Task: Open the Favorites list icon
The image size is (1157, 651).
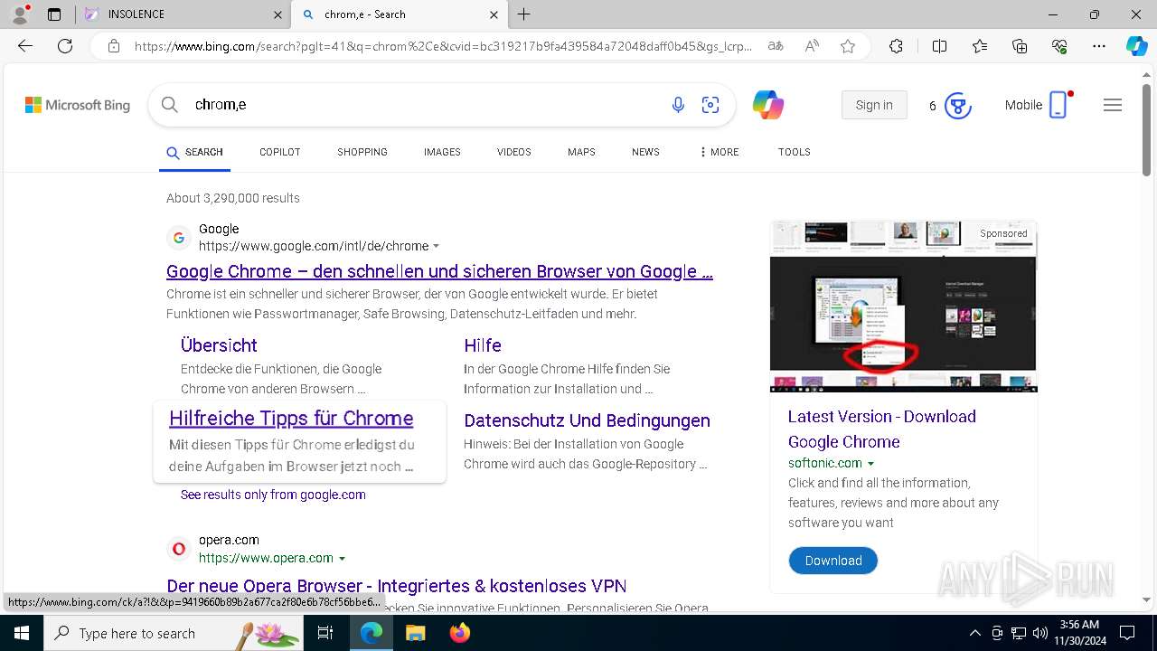Action: (980, 46)
